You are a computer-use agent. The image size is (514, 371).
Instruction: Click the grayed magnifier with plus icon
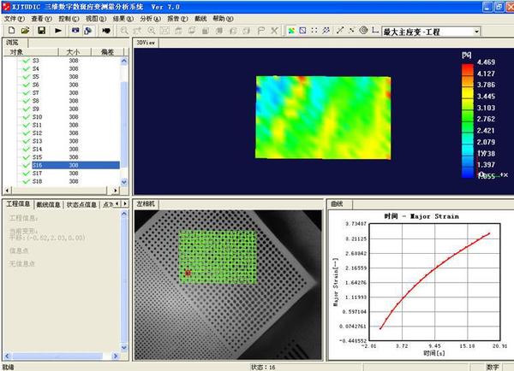[x=151, y=31]
